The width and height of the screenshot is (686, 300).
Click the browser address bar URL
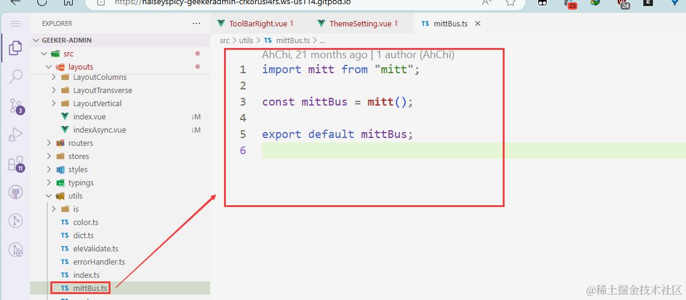pos(232,2)
